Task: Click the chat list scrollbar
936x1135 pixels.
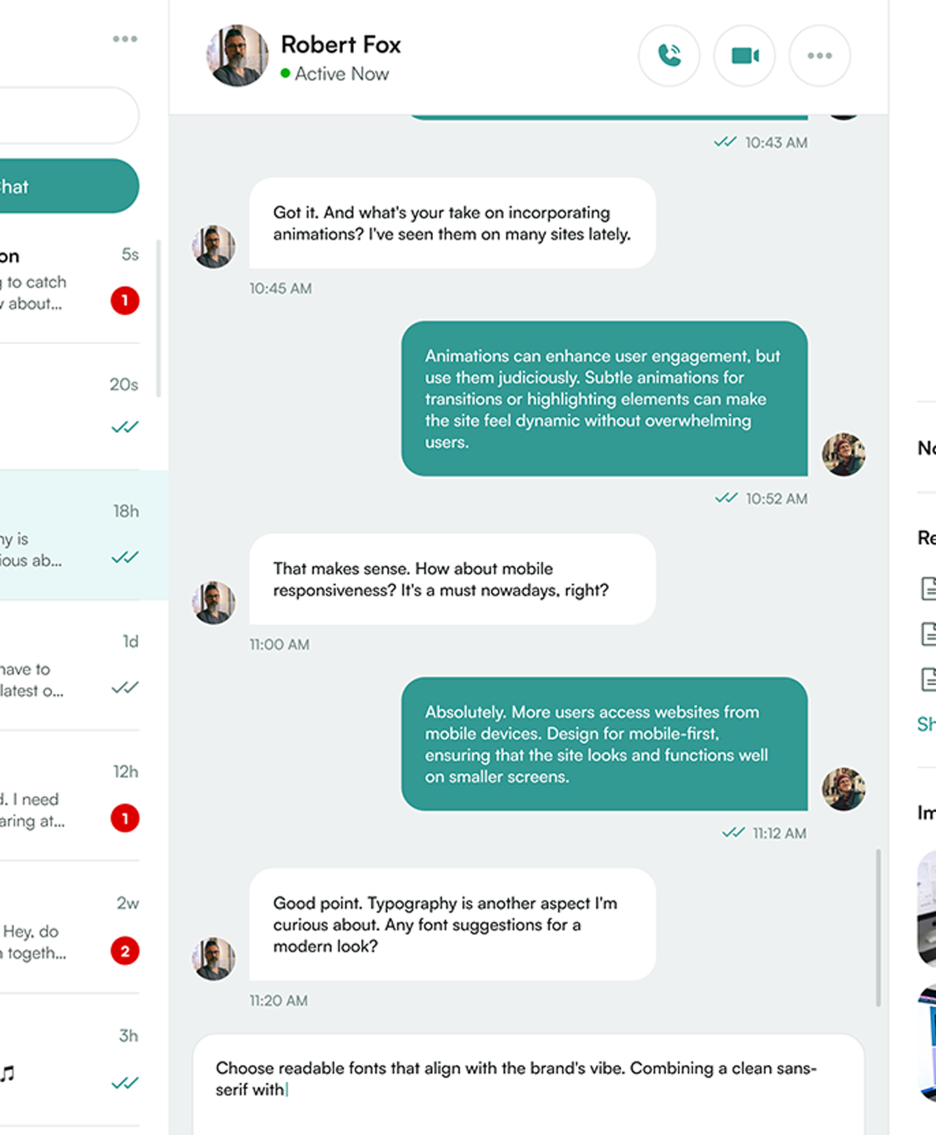Action: coord(159,318)
